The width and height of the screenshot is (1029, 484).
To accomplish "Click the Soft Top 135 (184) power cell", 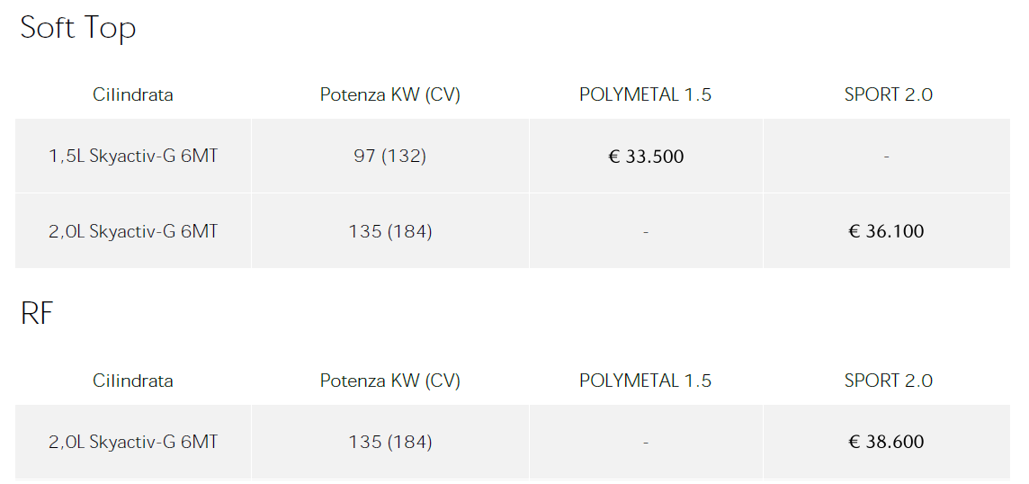I will point(389,232).
